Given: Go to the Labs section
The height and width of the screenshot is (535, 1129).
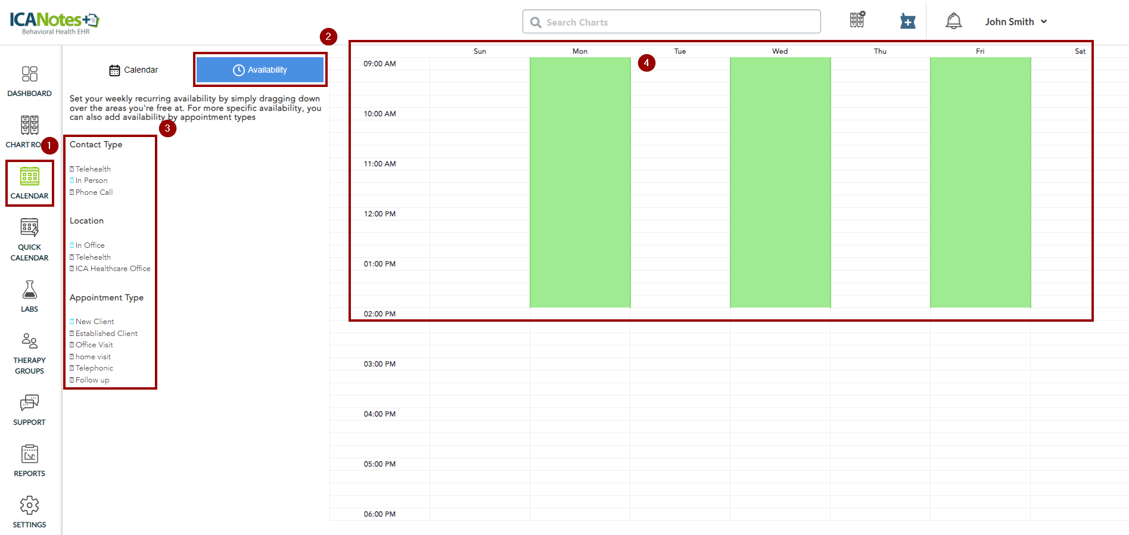Looking at the screenshot, I should [x=29, y=296].
